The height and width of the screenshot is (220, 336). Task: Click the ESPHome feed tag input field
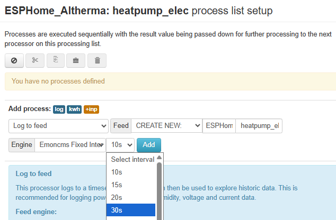(x=219, y=126)
